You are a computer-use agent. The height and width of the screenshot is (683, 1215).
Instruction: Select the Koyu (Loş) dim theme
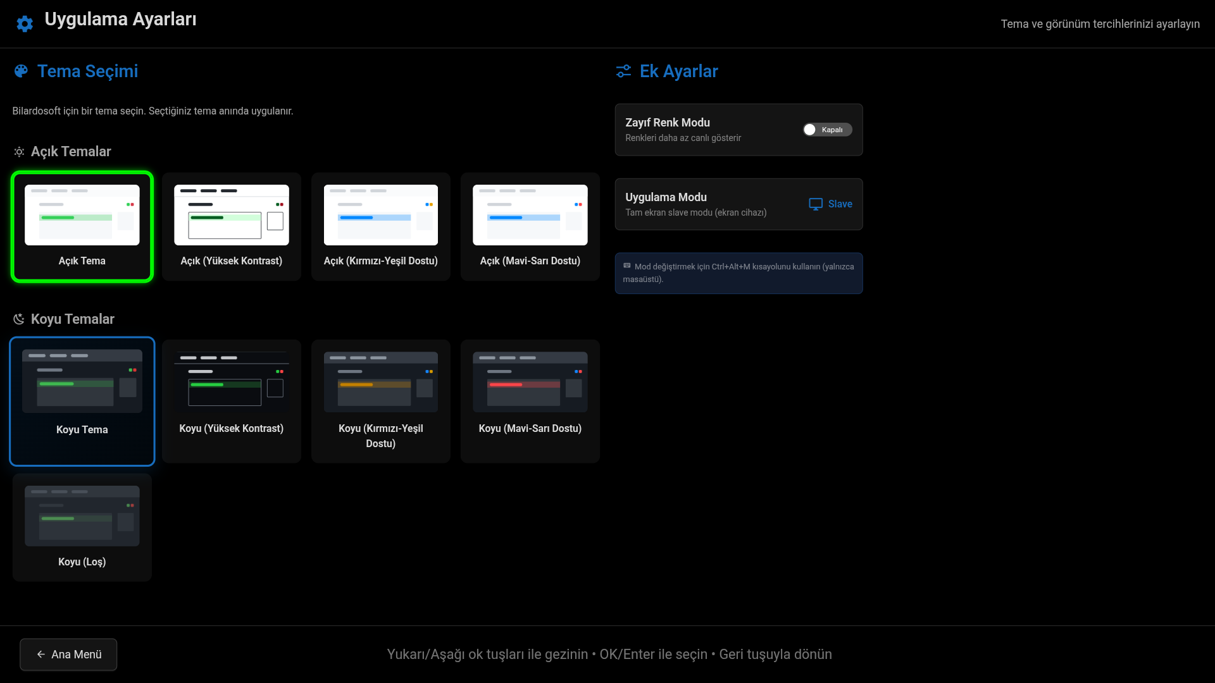(82, 527)
